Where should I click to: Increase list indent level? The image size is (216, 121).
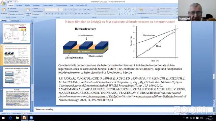88,9
